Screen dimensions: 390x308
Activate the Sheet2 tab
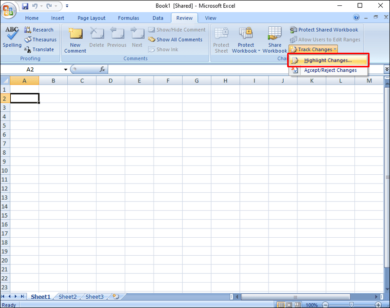click(x=68, y=297)
